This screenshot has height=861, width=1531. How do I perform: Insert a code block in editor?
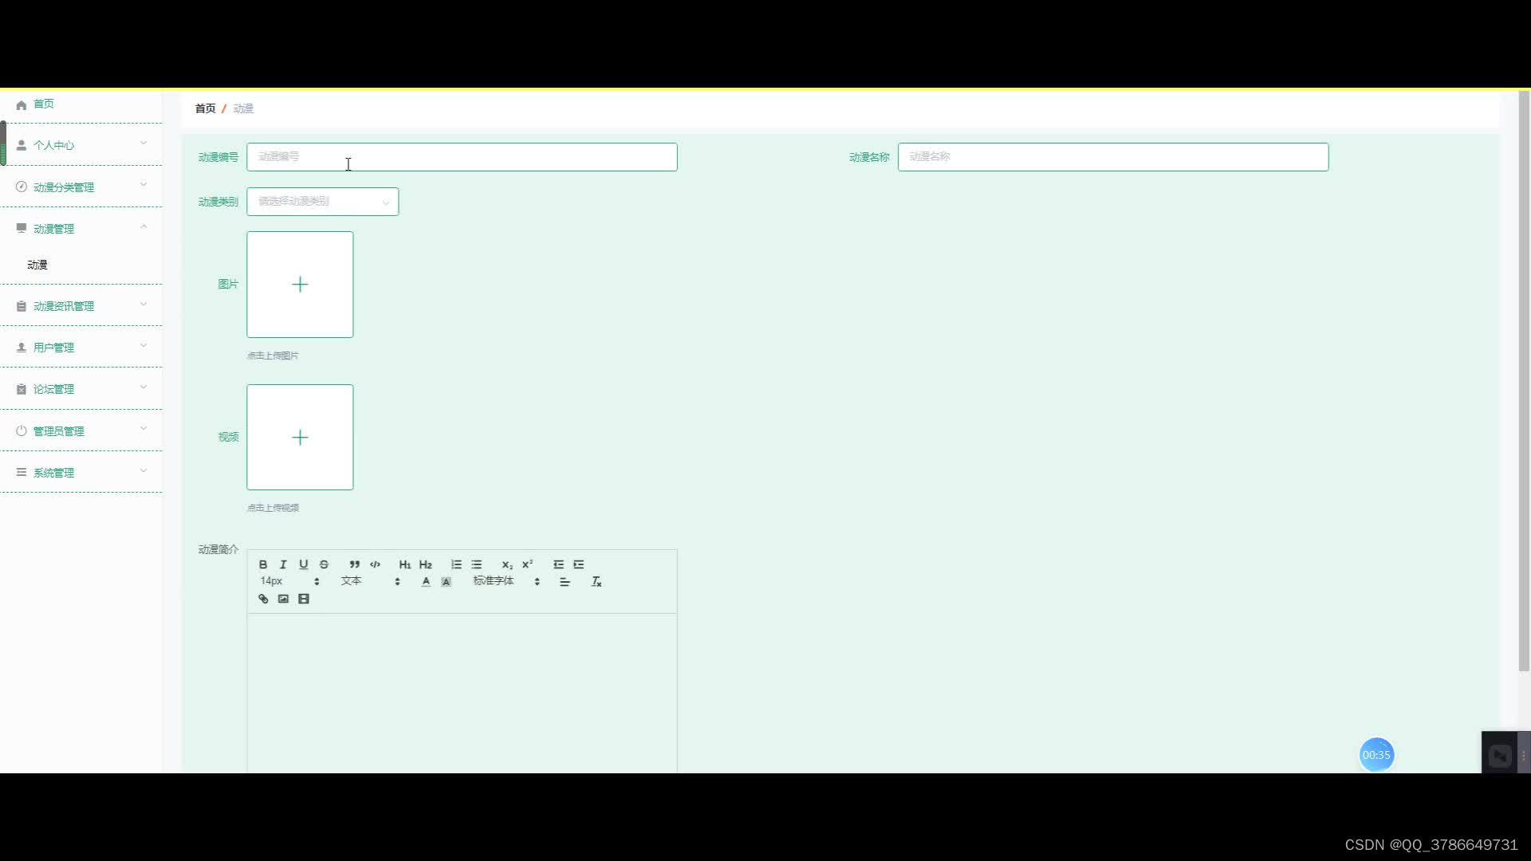(x=375, y=564)
